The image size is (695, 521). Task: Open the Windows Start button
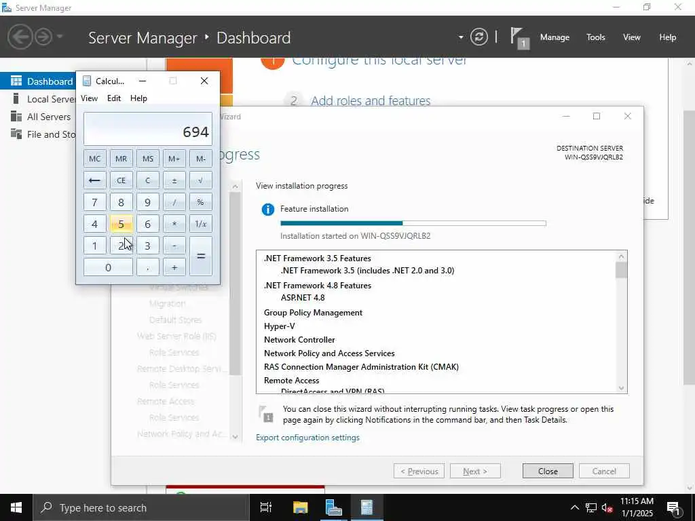16,507
